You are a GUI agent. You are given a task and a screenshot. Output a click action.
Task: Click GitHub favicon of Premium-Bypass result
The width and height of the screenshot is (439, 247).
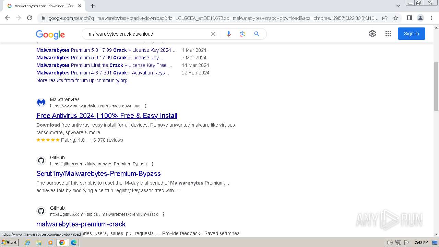(x=41, y=160)
